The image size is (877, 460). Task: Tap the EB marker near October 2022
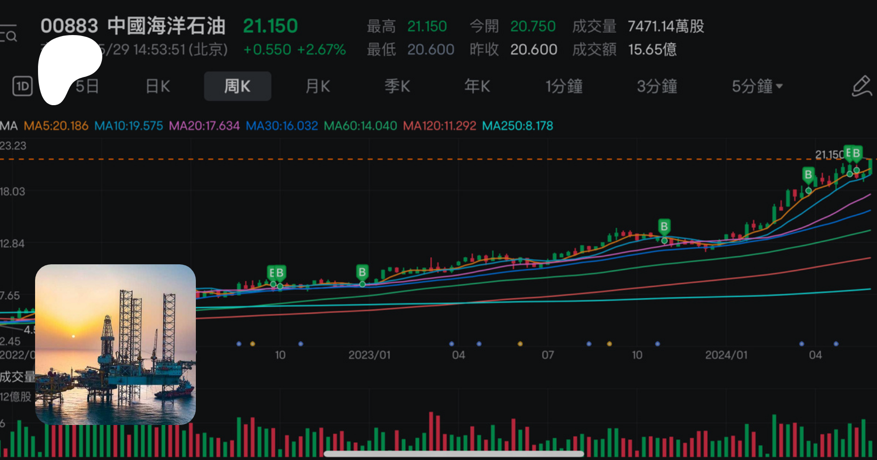(x=276, y=273)
